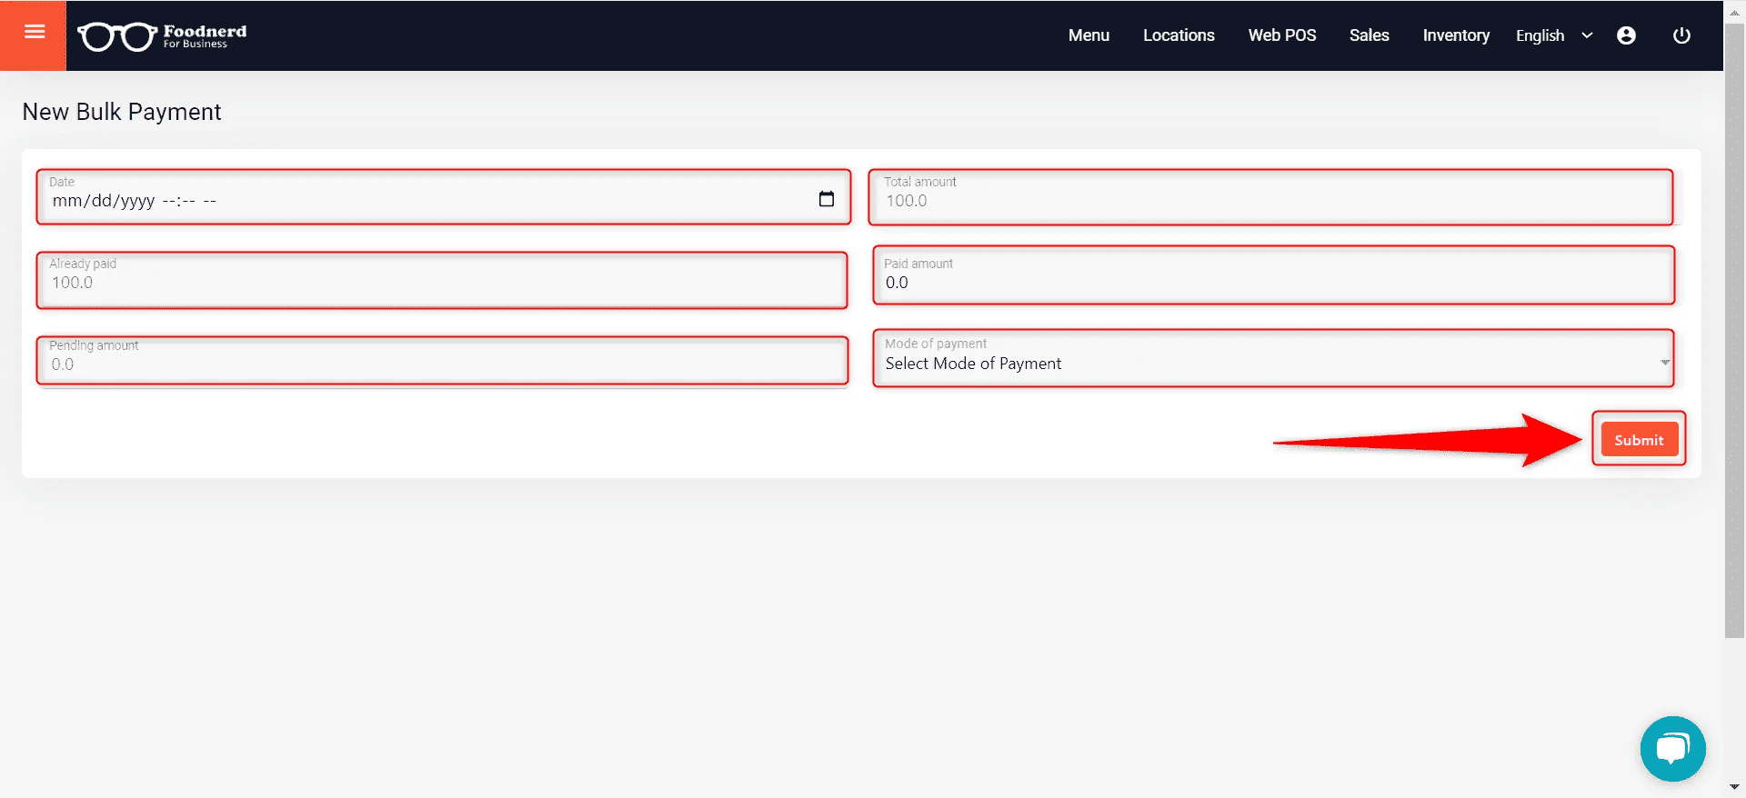Focus the Paid amount input

tap(1273, 275)
